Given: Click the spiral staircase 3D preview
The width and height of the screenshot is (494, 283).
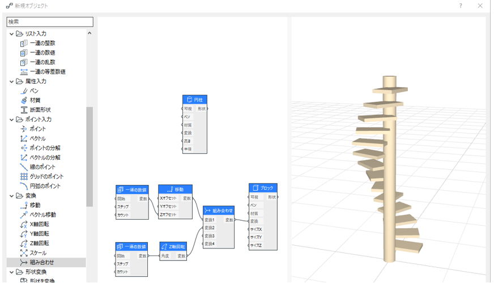Looking at the screenshot, I should click(x=389, y=169).
